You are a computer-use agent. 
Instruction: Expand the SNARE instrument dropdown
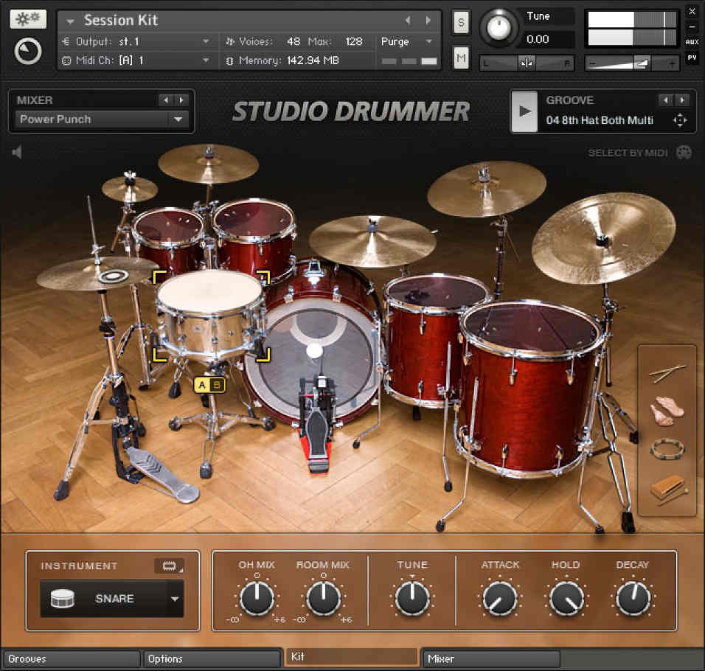coord(175,599)
